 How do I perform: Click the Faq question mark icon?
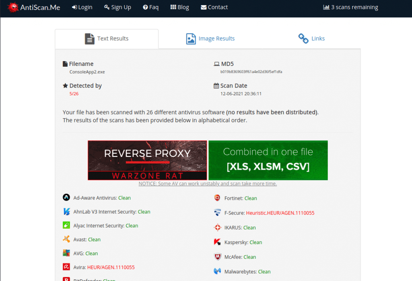point(145,7)
